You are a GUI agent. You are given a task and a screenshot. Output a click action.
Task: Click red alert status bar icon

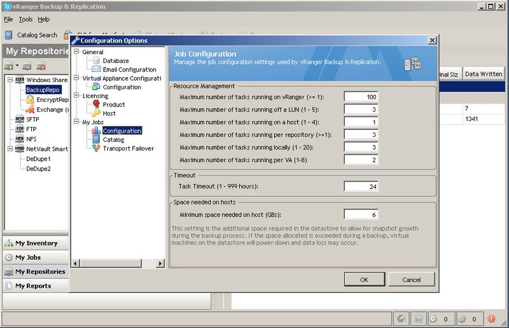pos(491,319)
